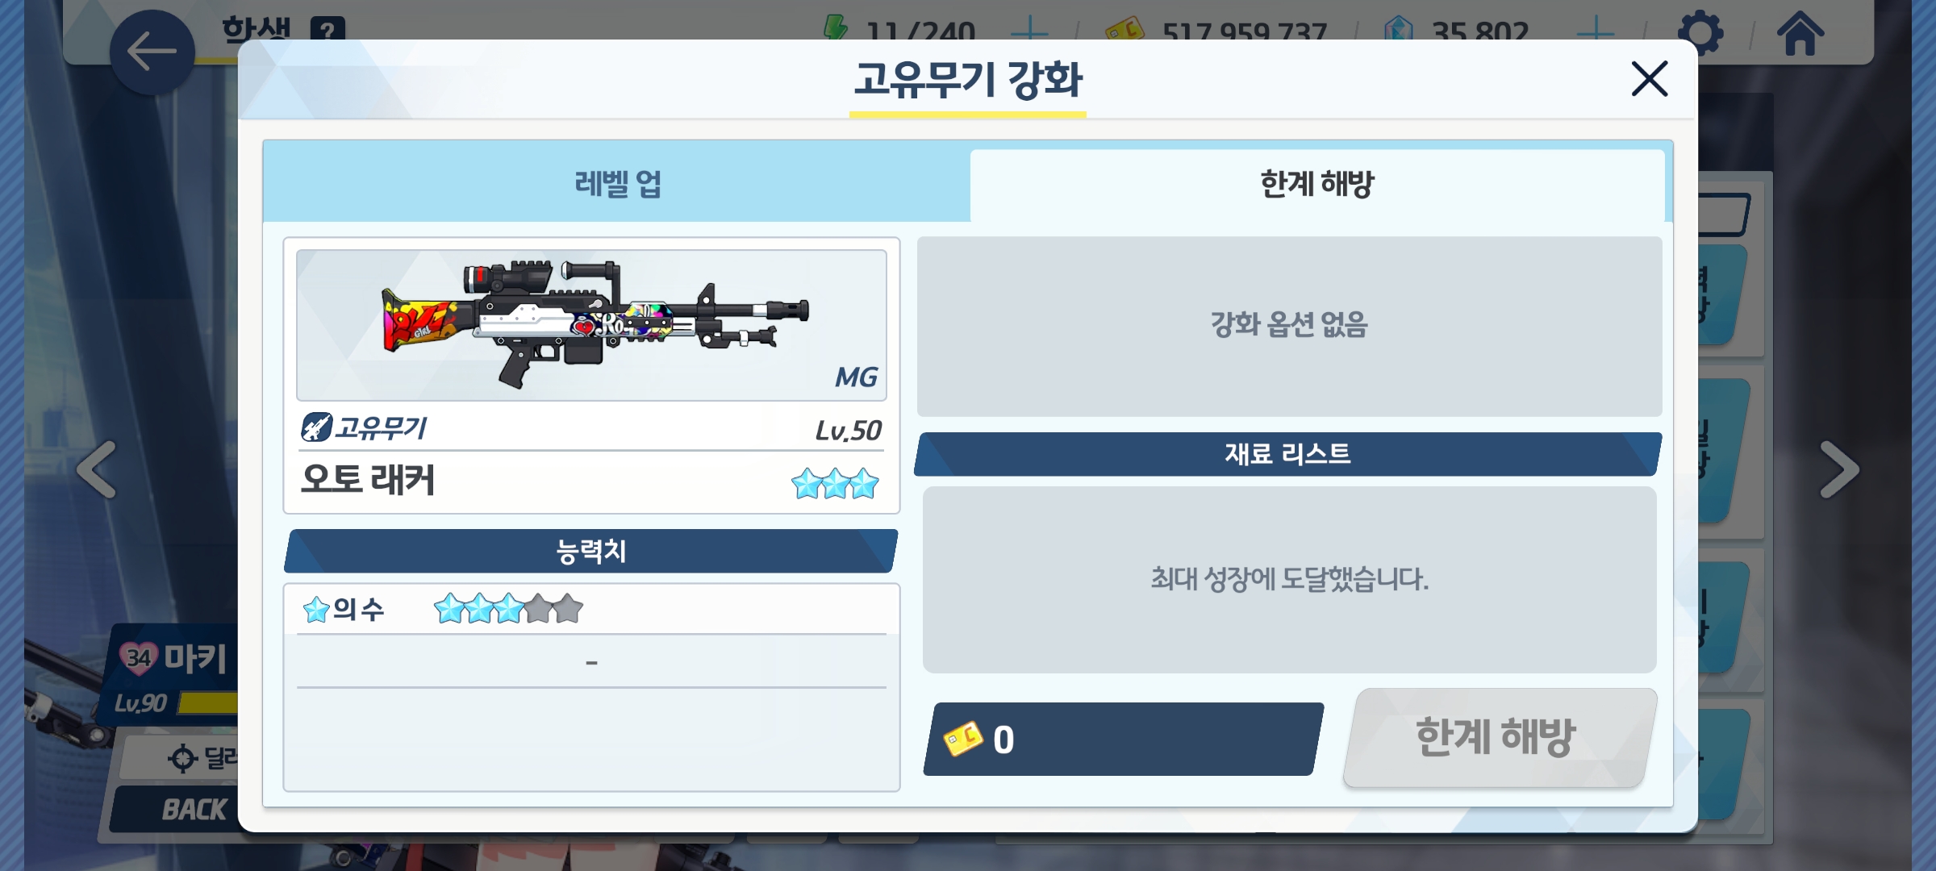
Task: Switch to the 레벨 업 tab
Action: 617,184
